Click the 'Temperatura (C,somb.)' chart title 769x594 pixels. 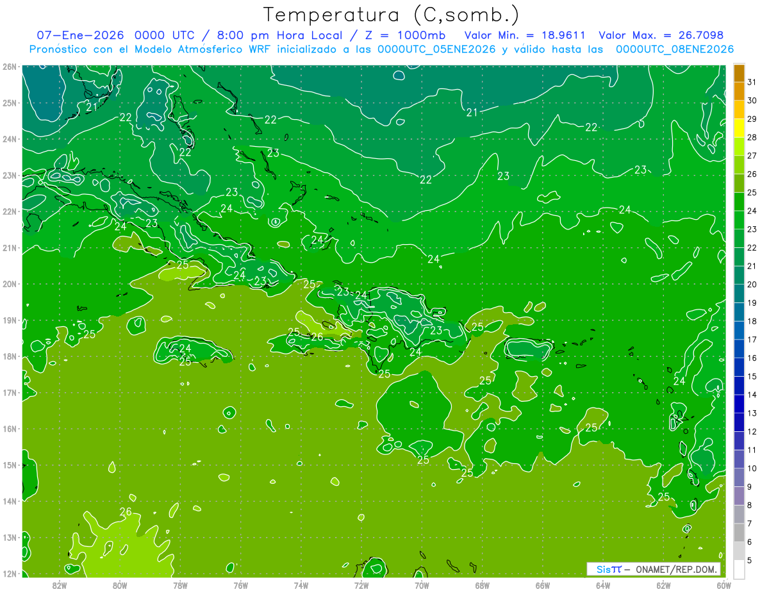392,15
